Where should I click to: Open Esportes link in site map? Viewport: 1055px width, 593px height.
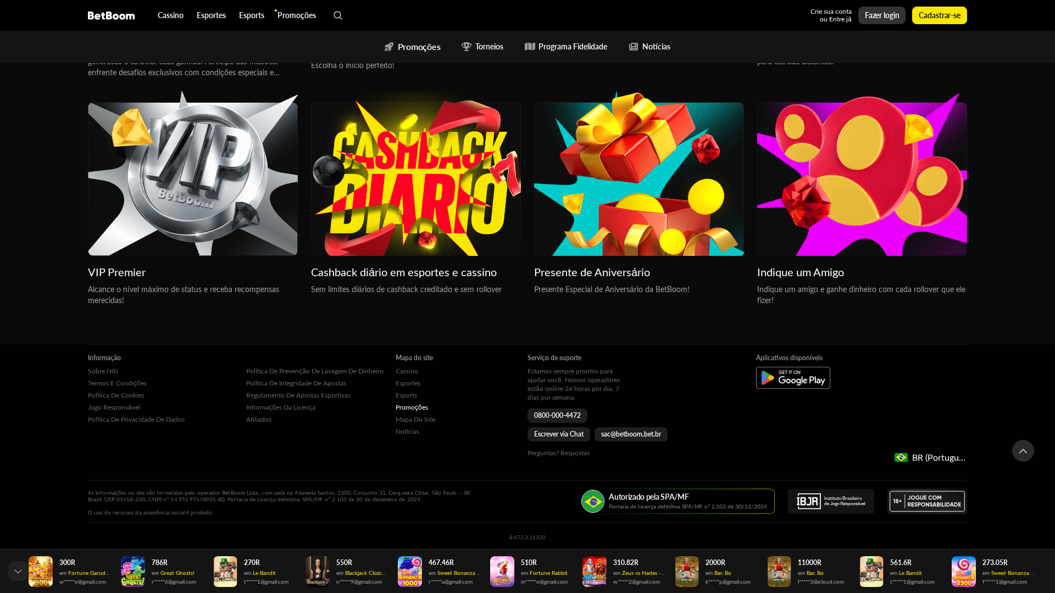408,383
